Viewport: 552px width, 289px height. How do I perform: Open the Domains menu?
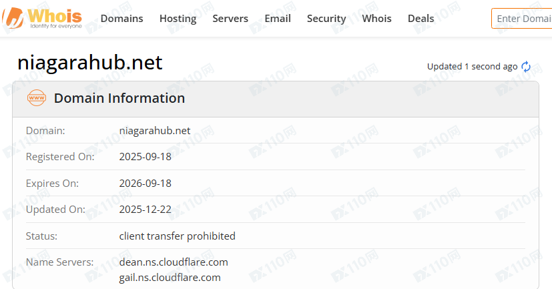121,19
